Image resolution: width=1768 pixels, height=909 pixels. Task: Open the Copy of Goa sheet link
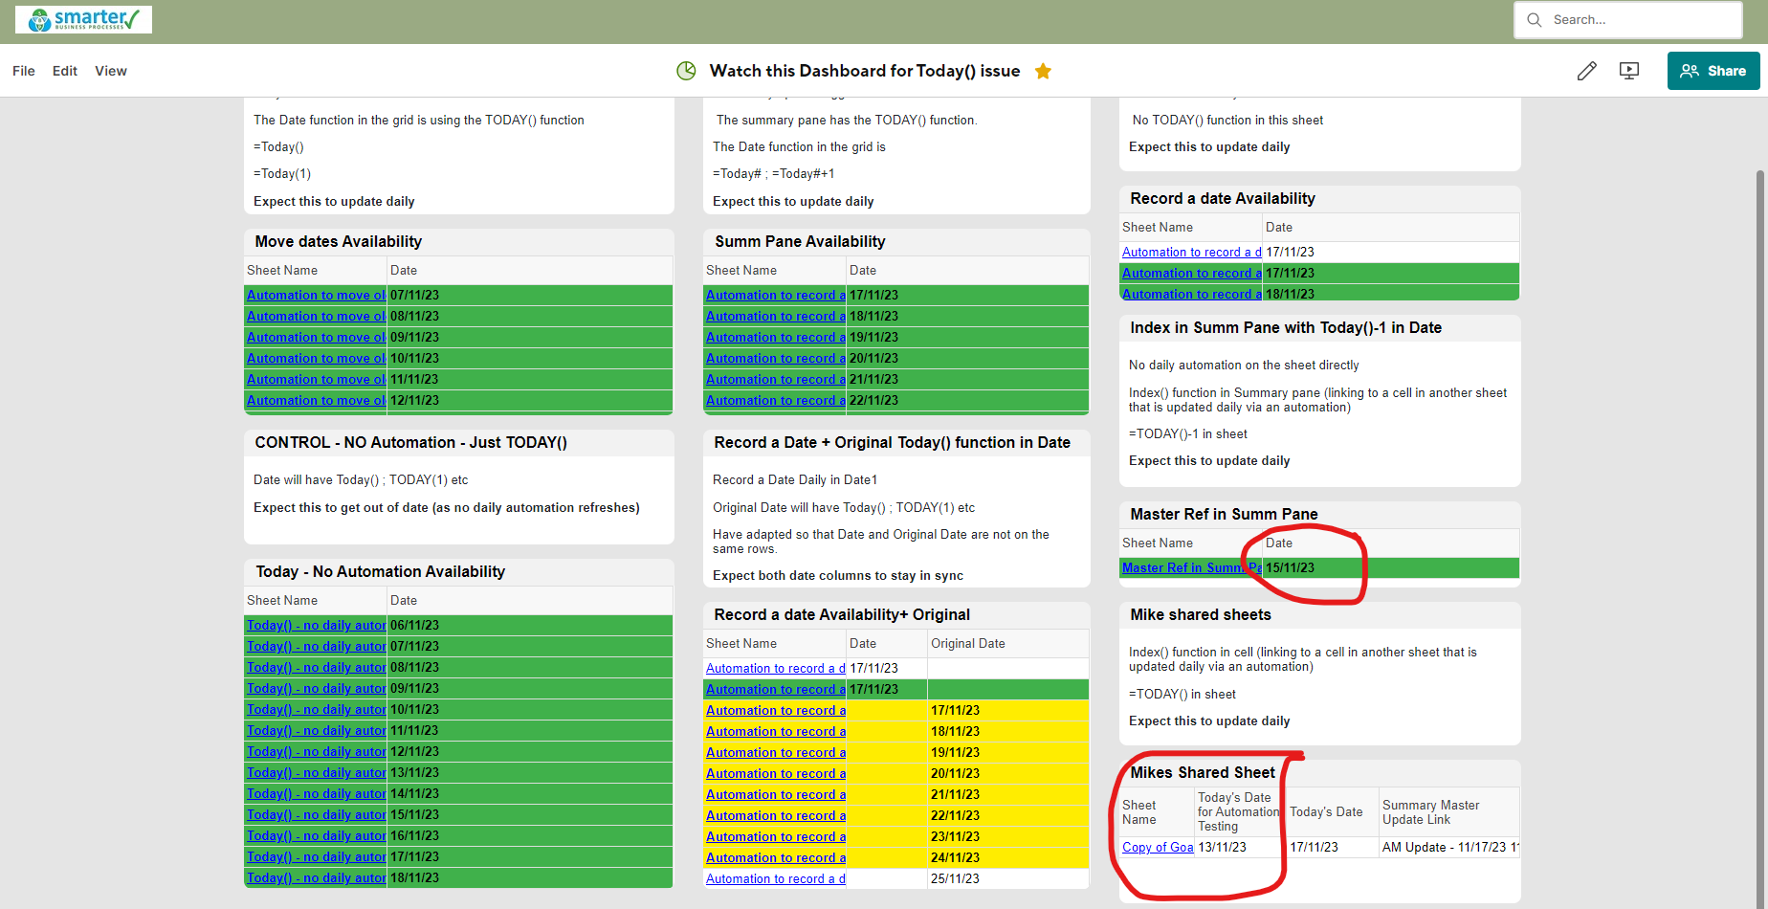click(x=1158, y=848)
